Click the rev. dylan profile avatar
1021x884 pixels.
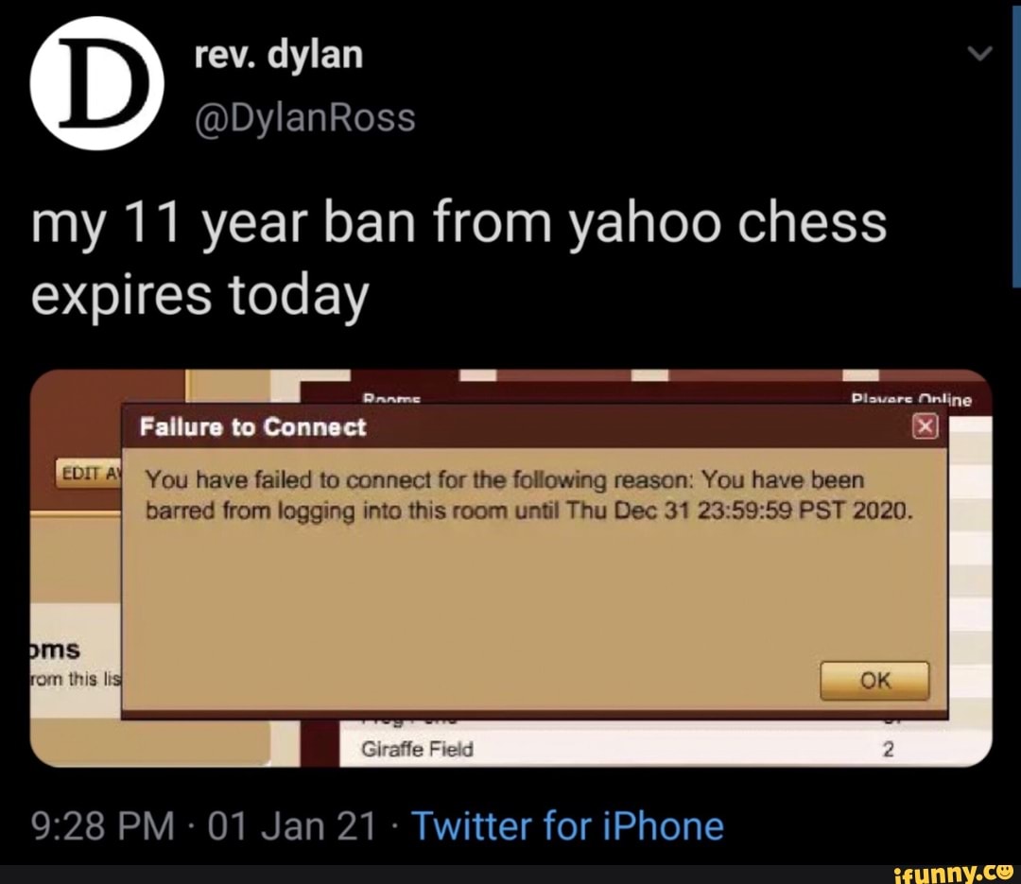click(96, 83)
